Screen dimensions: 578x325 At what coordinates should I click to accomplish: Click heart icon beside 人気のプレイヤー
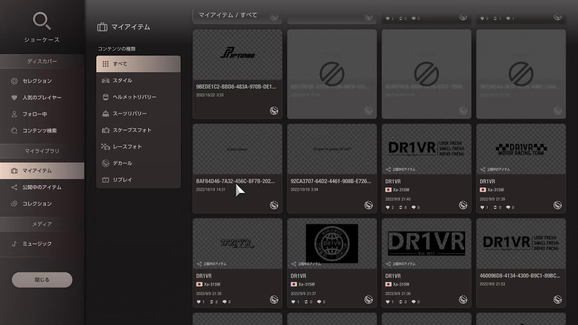[14, 97]
